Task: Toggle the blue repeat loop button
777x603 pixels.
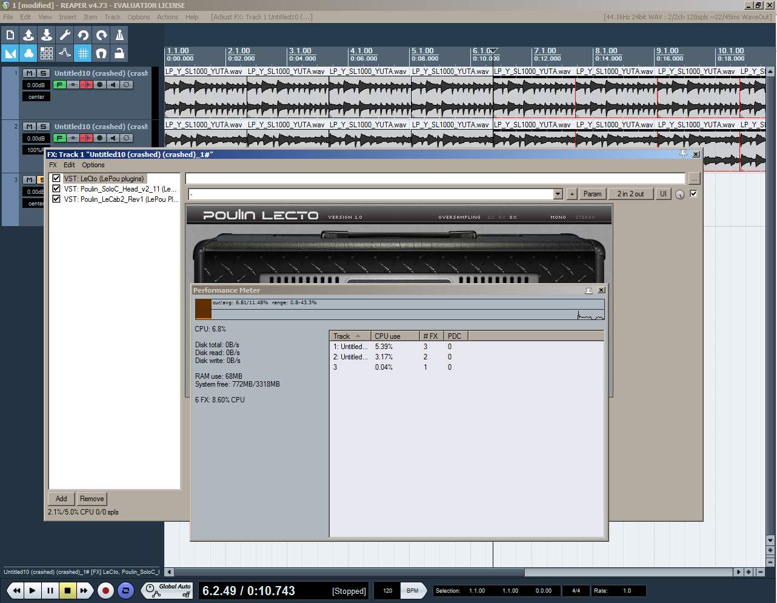Action: point(125,590)
